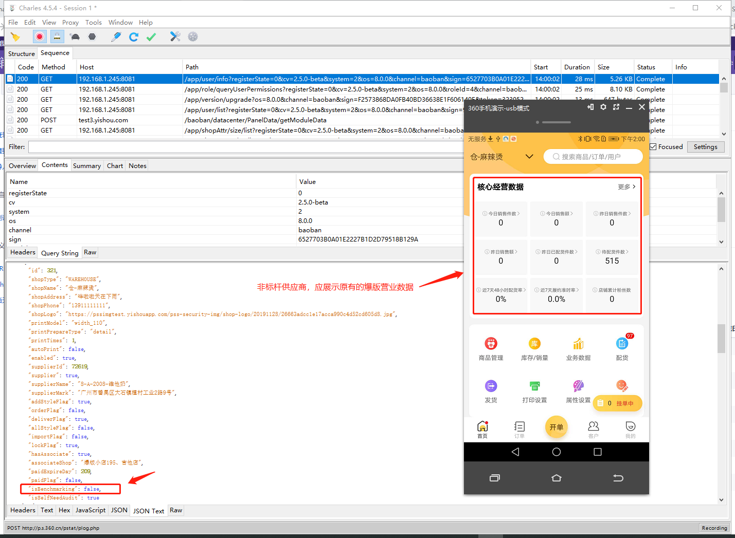Open the gear settings in 360 phone window
This screenshot has width=735, height=538.
[x=603, y=107]
